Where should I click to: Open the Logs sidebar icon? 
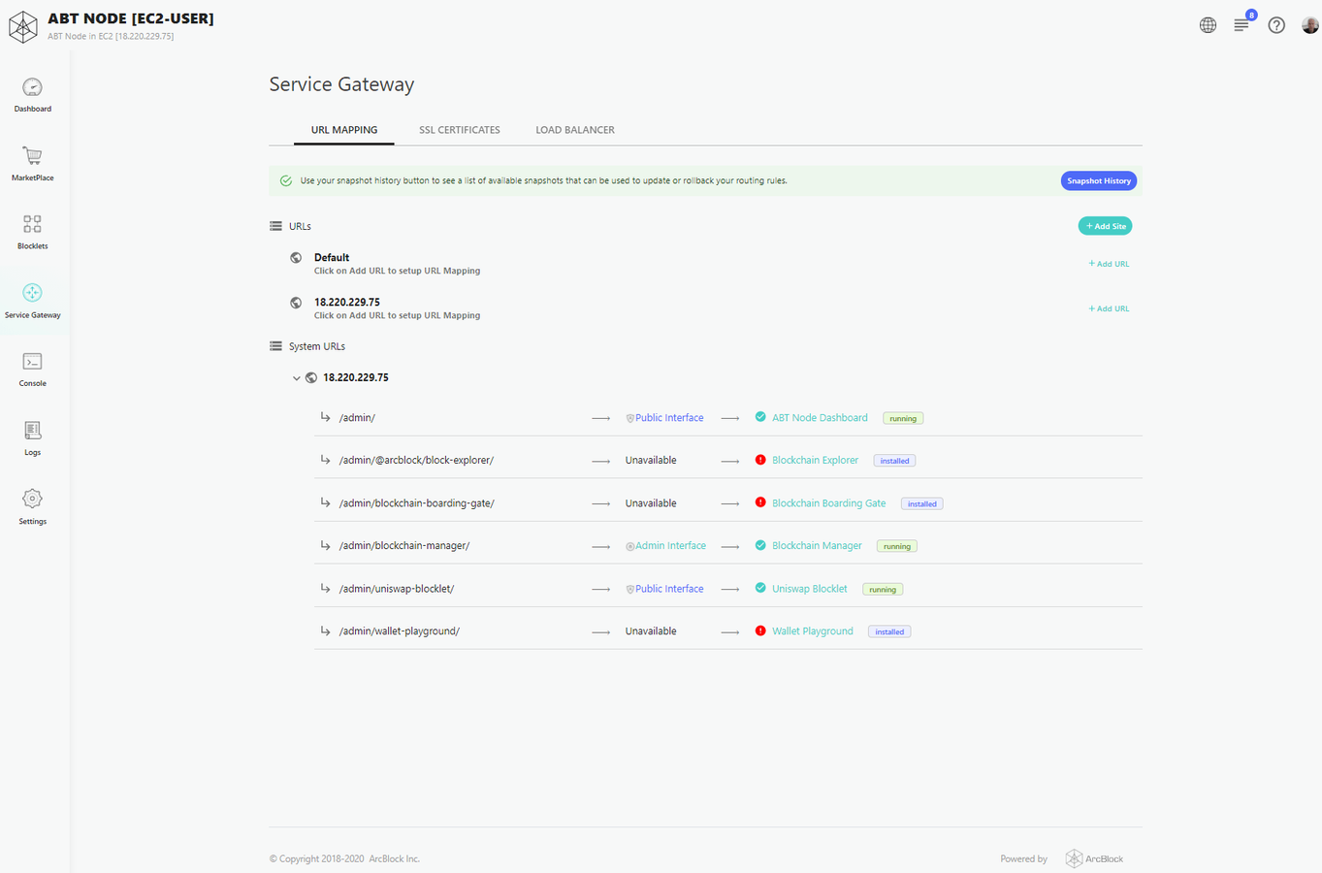pyautogui.click(x=32, y=432)
